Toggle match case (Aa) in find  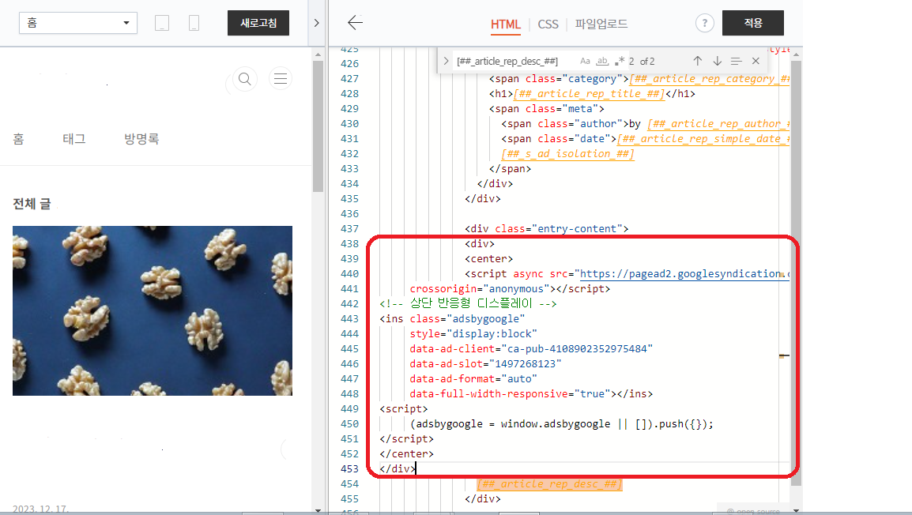tap(585, 61)
